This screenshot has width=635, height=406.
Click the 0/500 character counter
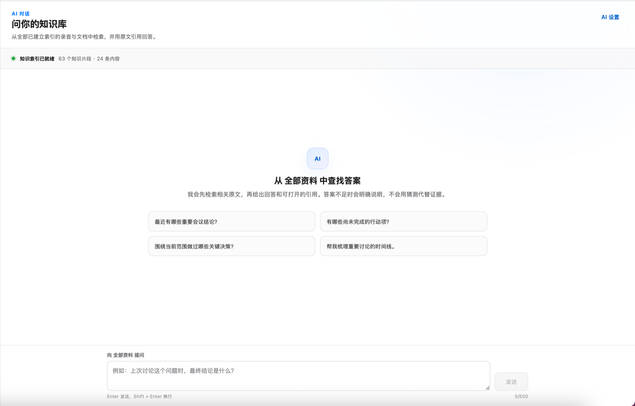[x=521, y=396]
